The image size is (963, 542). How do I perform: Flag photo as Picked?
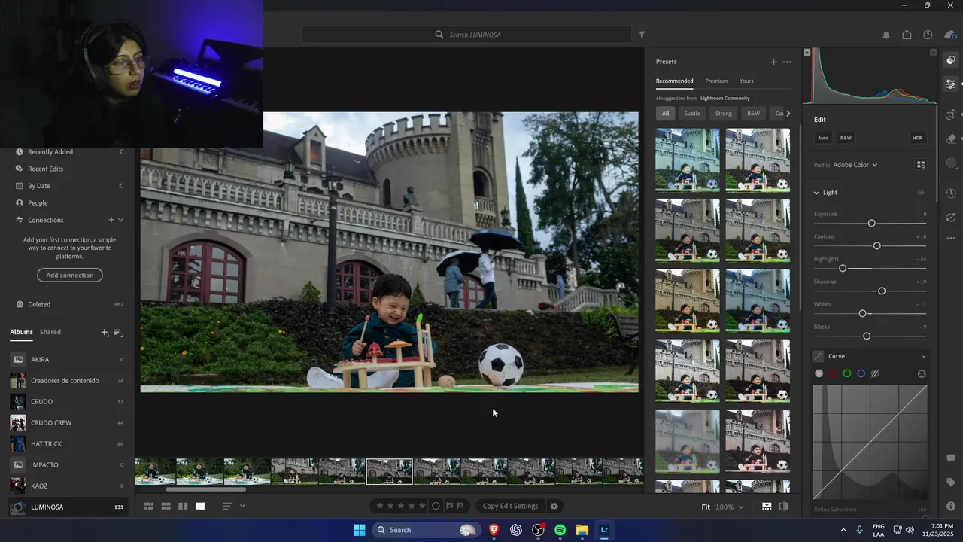[449, 507]
